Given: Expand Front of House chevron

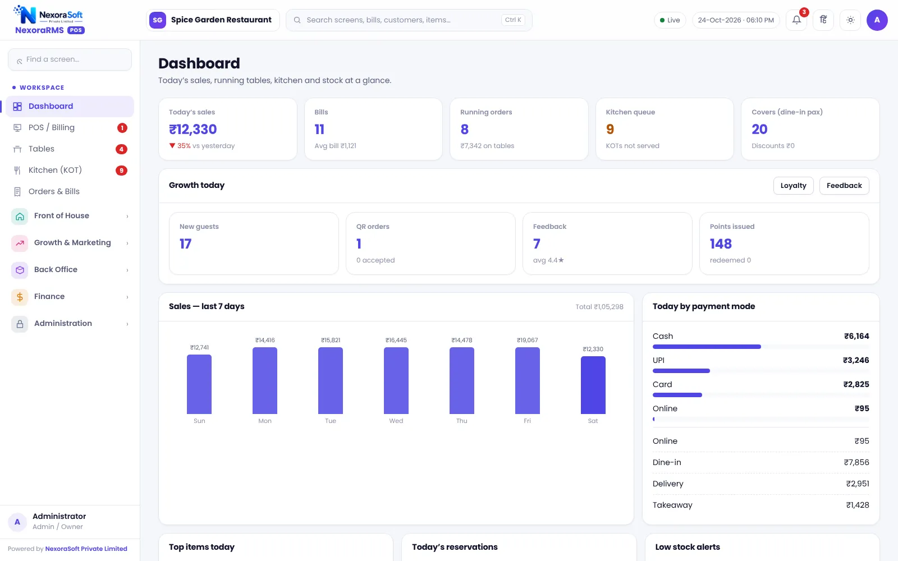Looking at the screenshot, I should tap(127, 217).
